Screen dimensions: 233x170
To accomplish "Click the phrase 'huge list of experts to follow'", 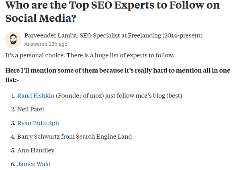I will 135,55.
